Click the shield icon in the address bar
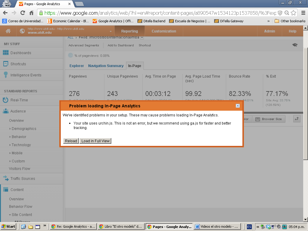The width and height of the screenshot is (308, 231). pyautogui.click(x=280, y=13)
